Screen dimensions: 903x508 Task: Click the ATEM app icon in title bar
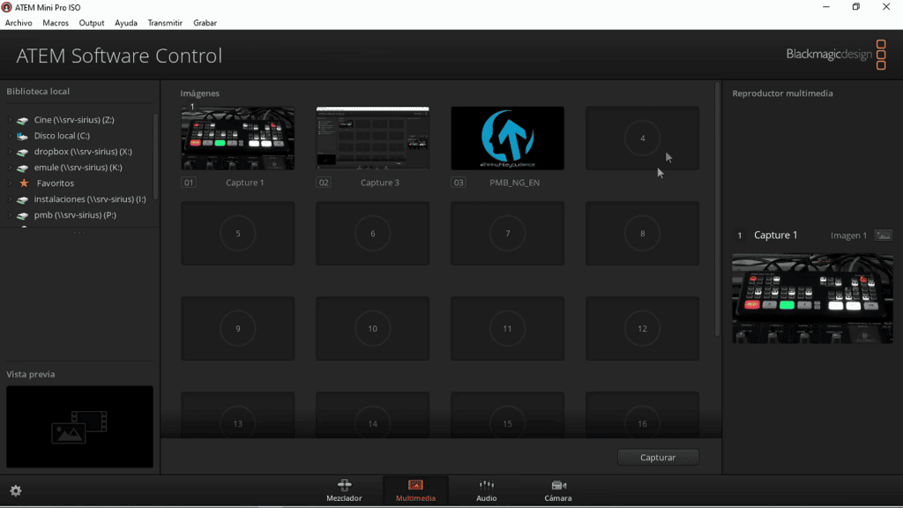pos(7,7)
